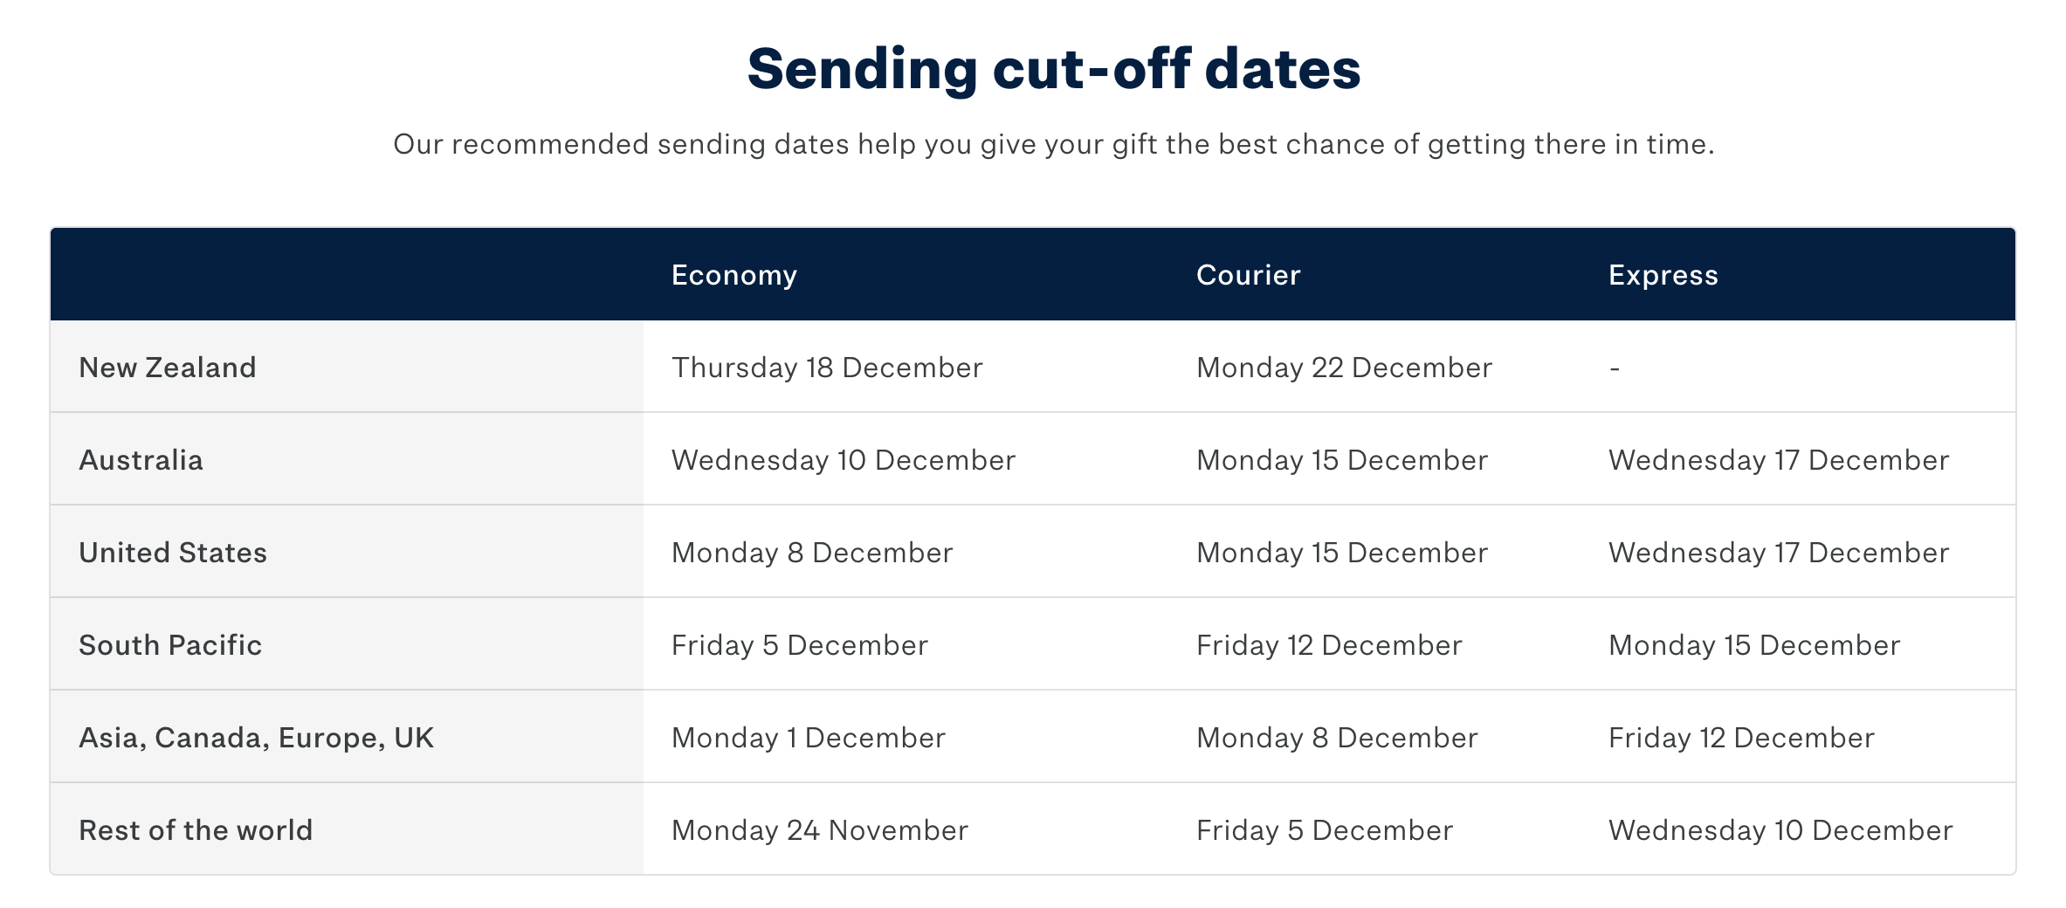Click New Zealand's Economy date, Thursday 18 December
This screenshot has width=2066, height=908.
pyautogui.click(x=826, y=368)
